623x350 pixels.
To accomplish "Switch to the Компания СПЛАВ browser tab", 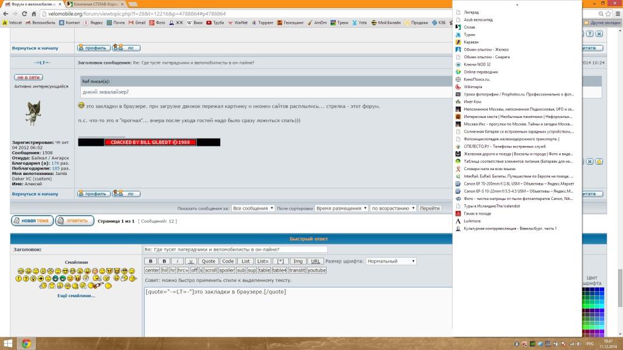I will point(94,4).
